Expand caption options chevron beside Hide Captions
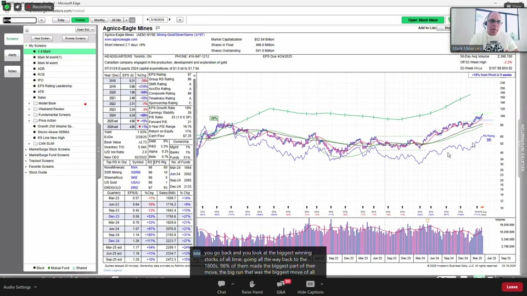Image resolution: width=527 pixels, height=296 pixels. point(322,284)
